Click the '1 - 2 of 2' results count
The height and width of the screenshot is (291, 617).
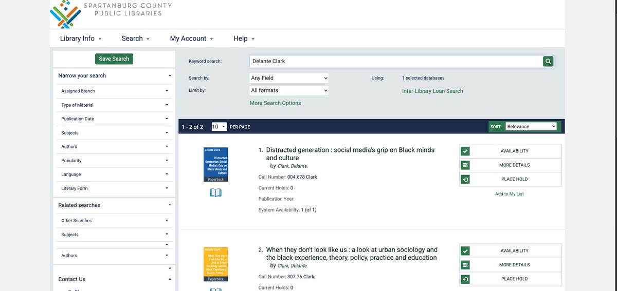click(192, 127)
